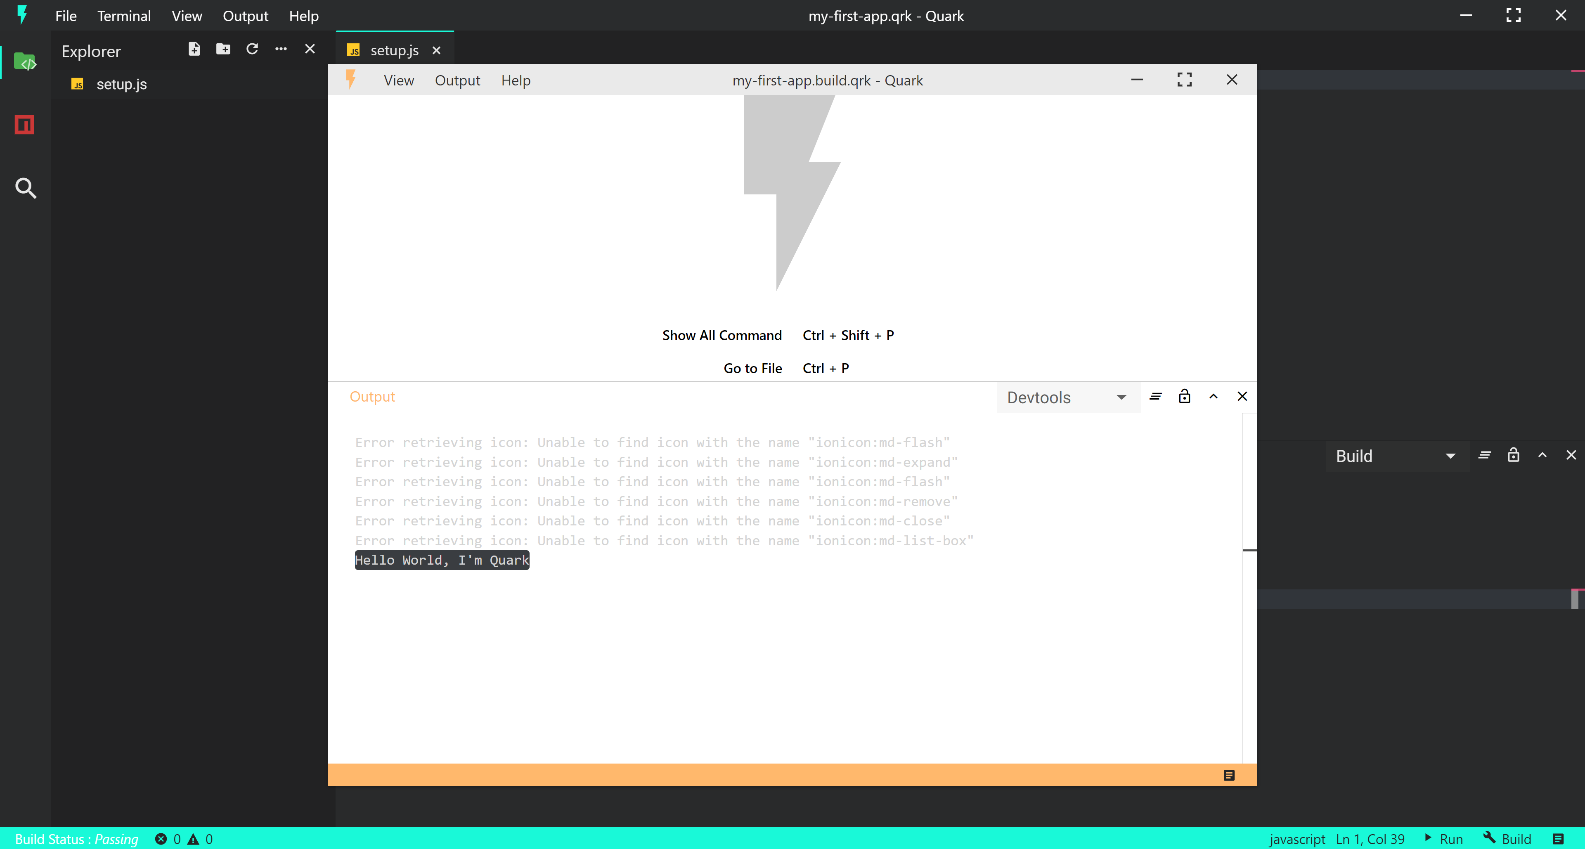Close the main my-first-app.qrk window
1585x849 pixels.
1561,15
